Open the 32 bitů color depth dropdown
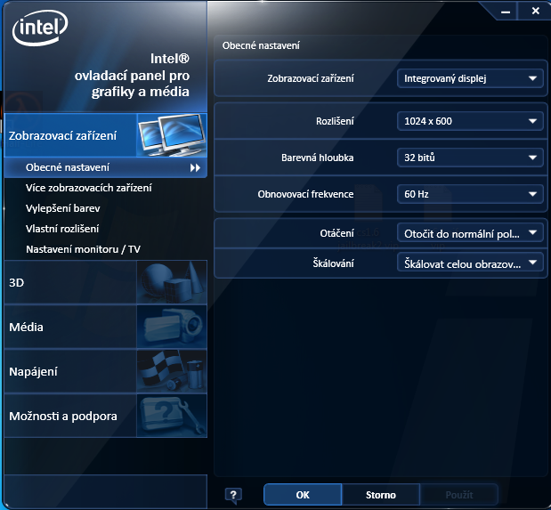This screenshot has height=510, width=551. click(x=470, y=158)
